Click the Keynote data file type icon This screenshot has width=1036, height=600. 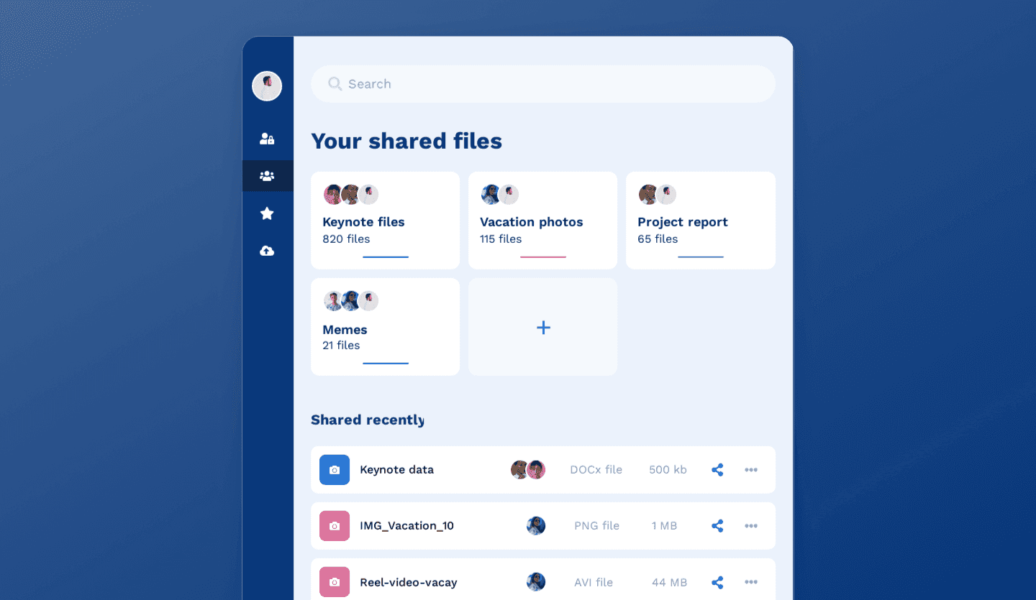tap(335, 470)
